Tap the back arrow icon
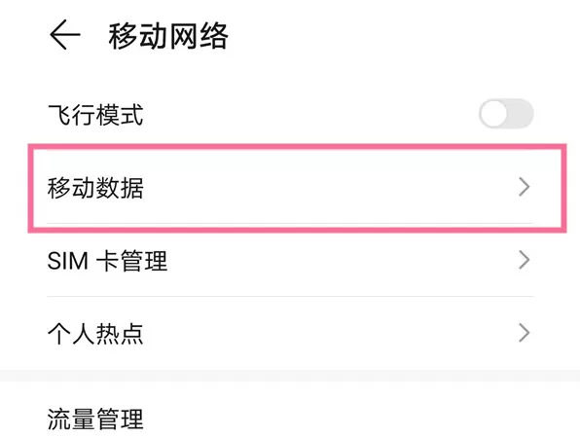Image resolution: width=580 pixels, height=438 pixels. (x=65, y=35)
